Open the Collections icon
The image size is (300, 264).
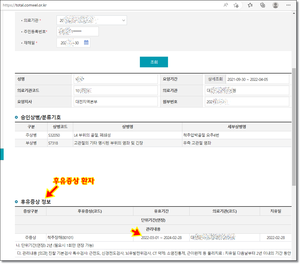coord(263,5)
